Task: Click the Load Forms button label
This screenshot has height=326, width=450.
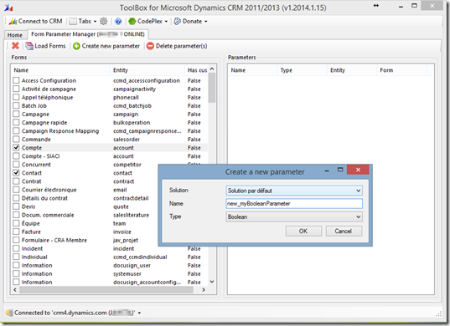Action: coord(50,46)
